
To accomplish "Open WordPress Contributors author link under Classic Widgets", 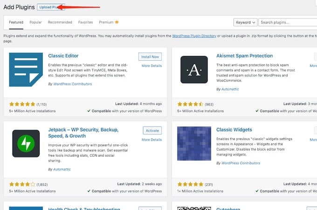I will point(241,163).
